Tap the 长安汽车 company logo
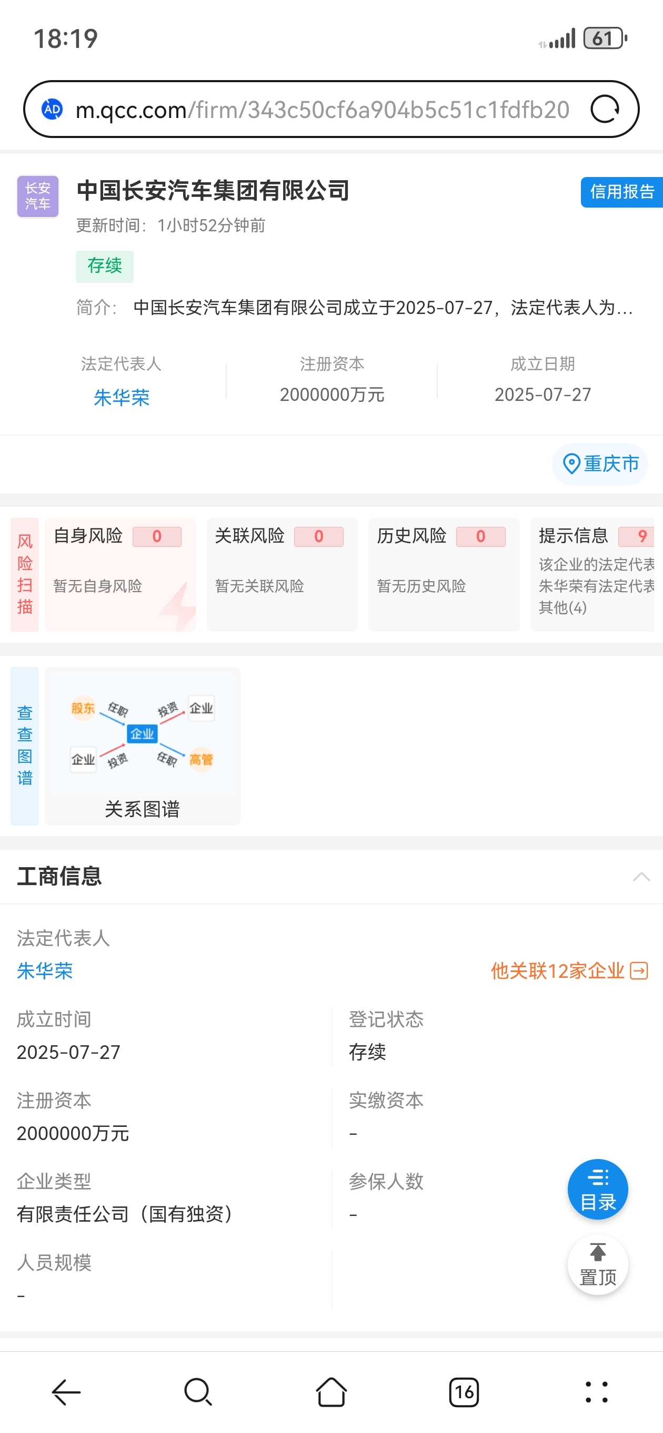 click(38, 197)
